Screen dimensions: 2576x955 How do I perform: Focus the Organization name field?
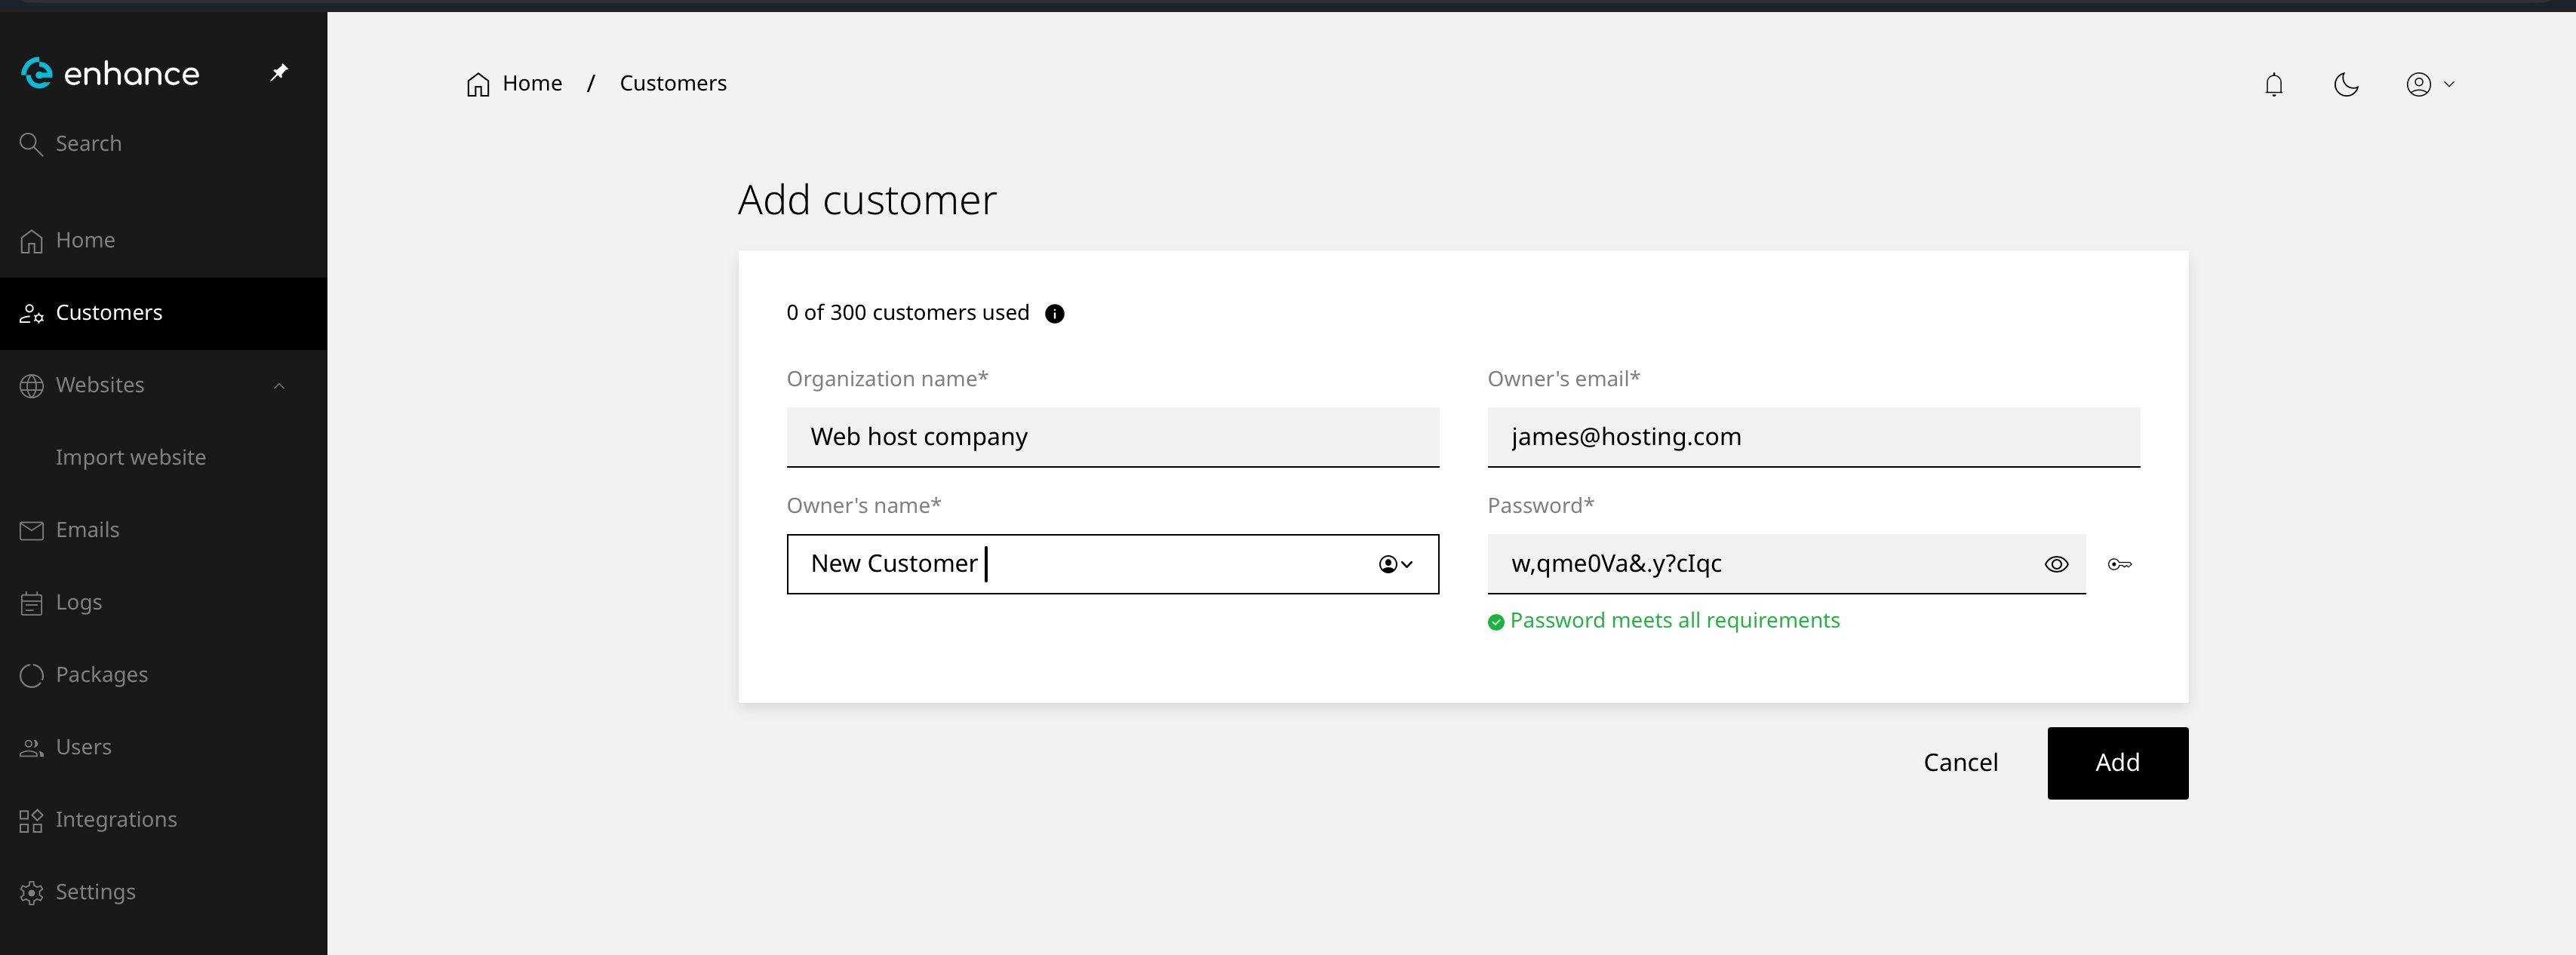point(1112,437)
